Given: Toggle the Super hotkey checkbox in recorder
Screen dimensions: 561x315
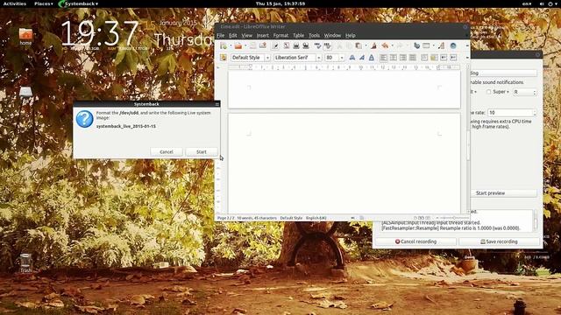Looking at the screenshot, I should click(x=488, y=92).
